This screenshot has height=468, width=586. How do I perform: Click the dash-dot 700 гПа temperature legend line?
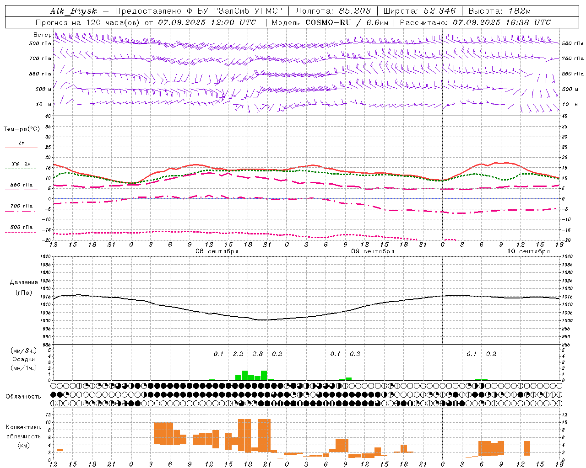tap(21, 211)
